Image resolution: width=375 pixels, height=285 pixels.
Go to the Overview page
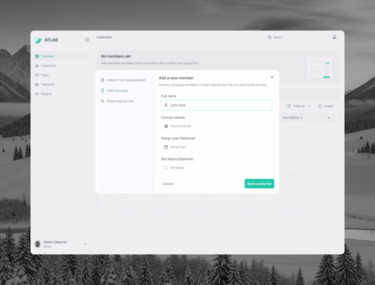pyautogui.click(x=61, y=56)
